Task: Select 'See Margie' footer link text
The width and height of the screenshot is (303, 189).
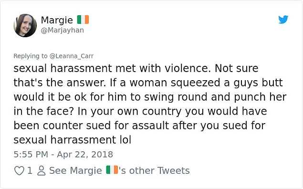Action: click(75, 171)
